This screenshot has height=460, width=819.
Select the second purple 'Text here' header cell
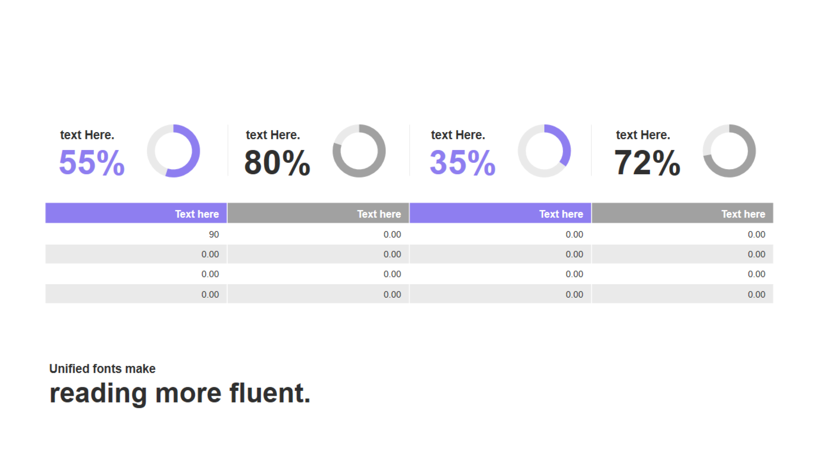coord(500,213)
